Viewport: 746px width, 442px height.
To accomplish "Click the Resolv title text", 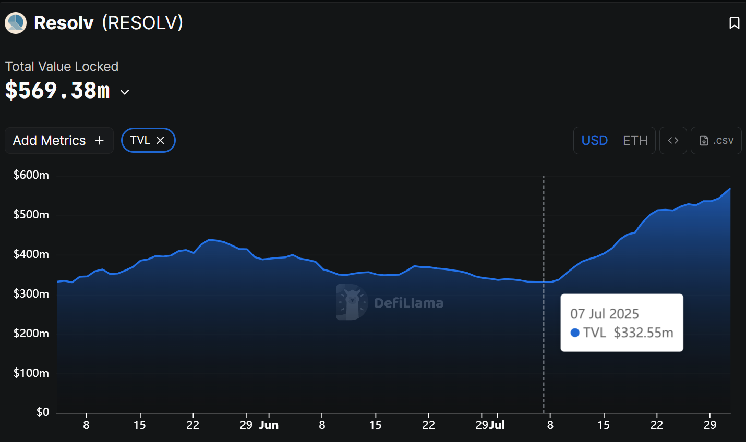I will (64, 23).
